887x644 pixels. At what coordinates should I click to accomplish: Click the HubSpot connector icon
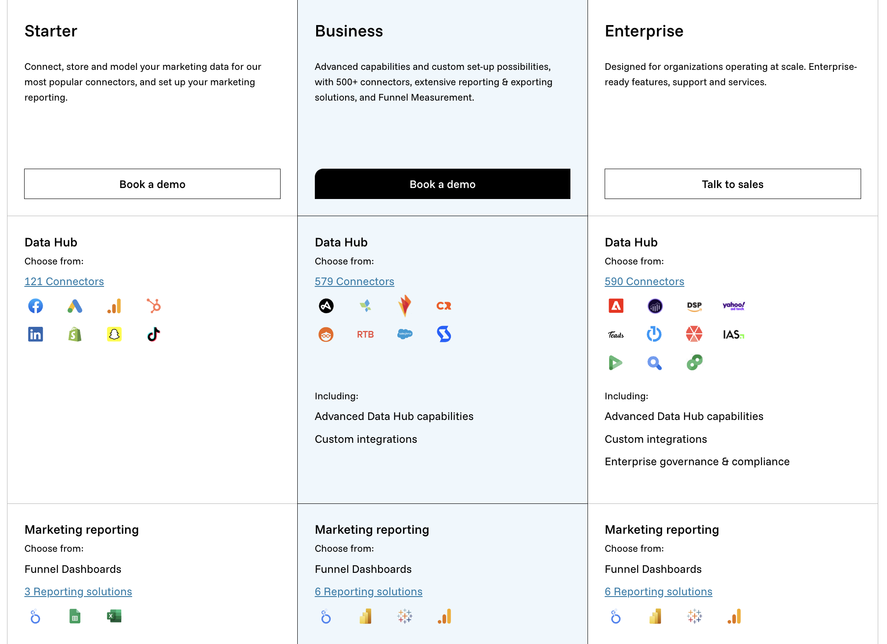[154, 306]
